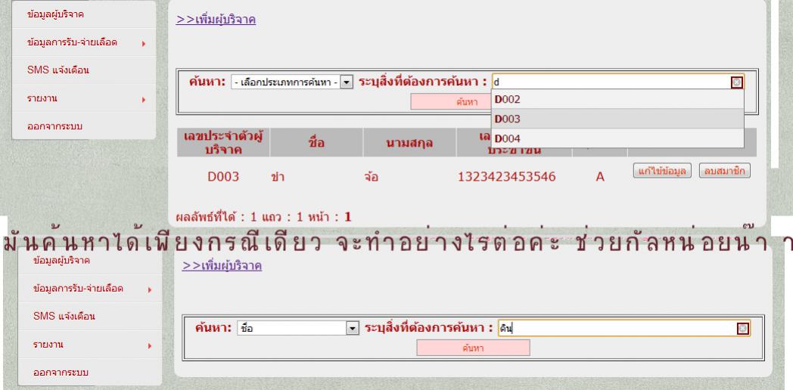Click page number 1 in results footer
The image size is (793, 390).
[348, 217]
